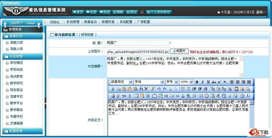
Task: Open 个人资料修改 profile edit
Action: point(159,12)
